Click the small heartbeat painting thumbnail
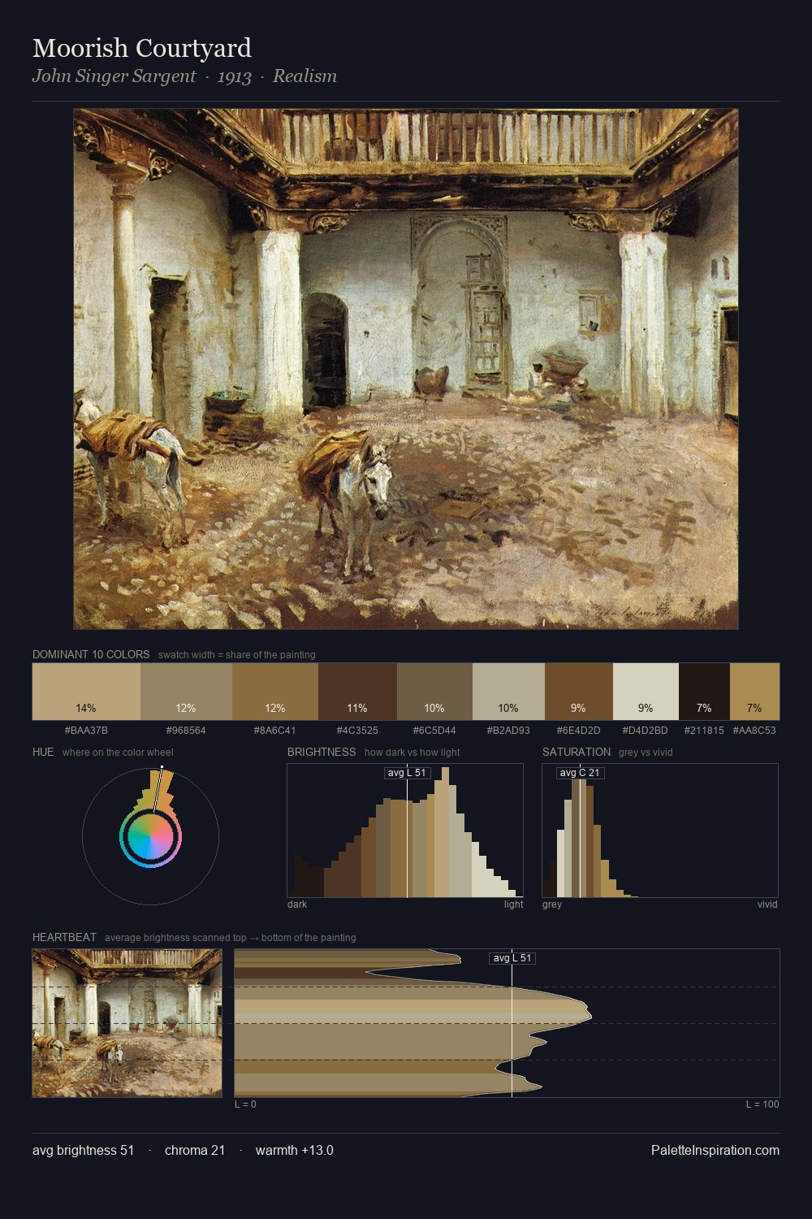Viewport: 812px width, 1219px height. tap(127, 1023)
